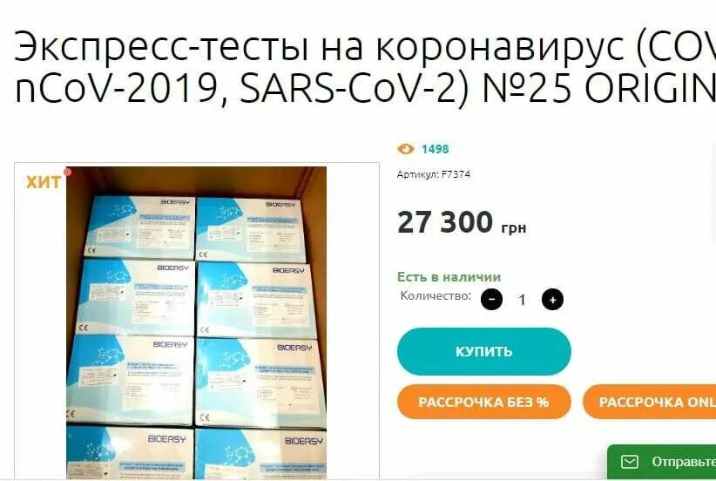The width and height of the screenshot is (716, 481).
Task: Open the Bioeasy test boxes product photo
Action: (196, 322)
